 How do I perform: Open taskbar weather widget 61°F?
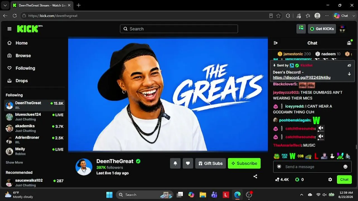[x=19, y=195]
